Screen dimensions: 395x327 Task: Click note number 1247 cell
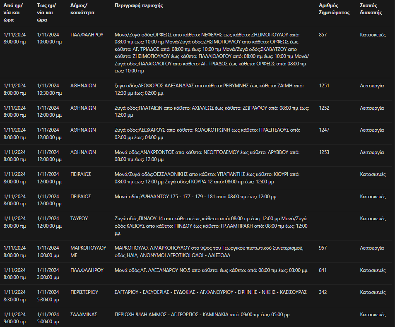pos(324,130)
